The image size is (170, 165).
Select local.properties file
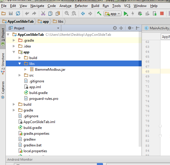pos(35,151)
